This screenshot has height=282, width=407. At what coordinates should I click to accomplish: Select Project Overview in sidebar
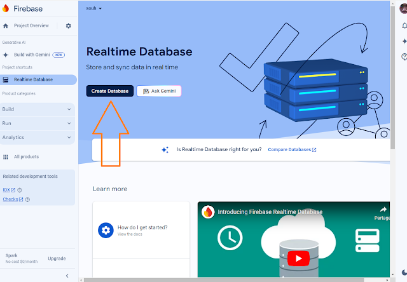coord(31,25)
